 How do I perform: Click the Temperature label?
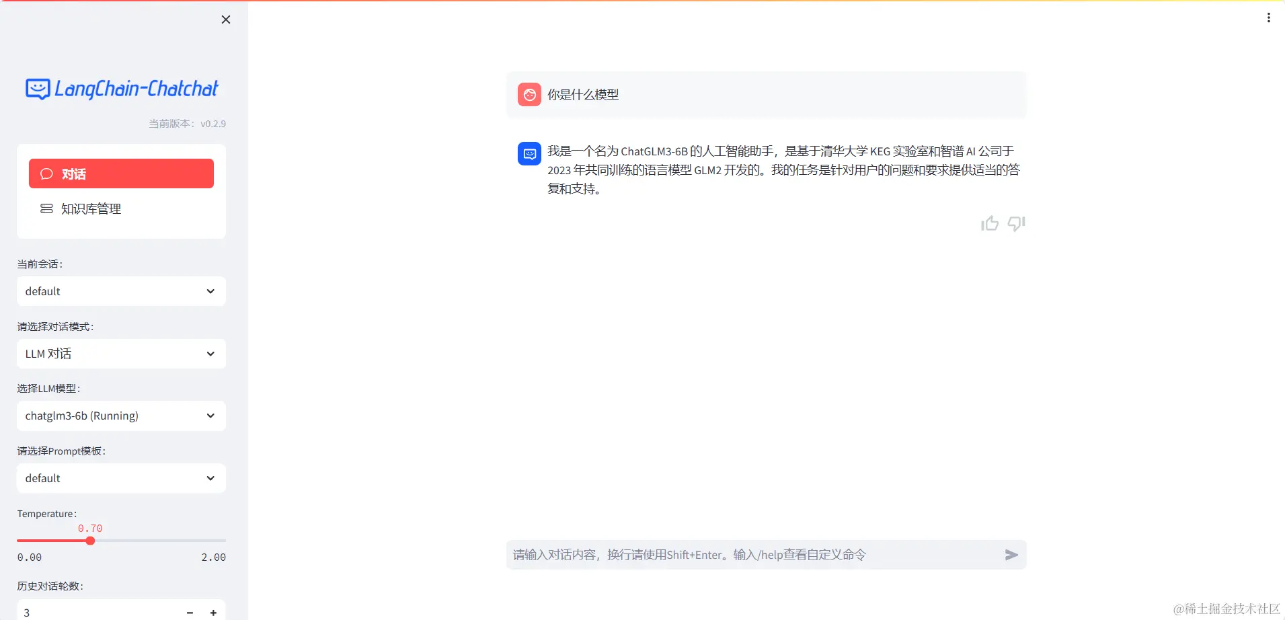(x=47, y=514)
